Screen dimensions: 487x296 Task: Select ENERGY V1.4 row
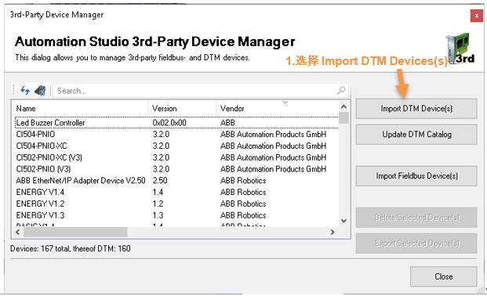176,193
